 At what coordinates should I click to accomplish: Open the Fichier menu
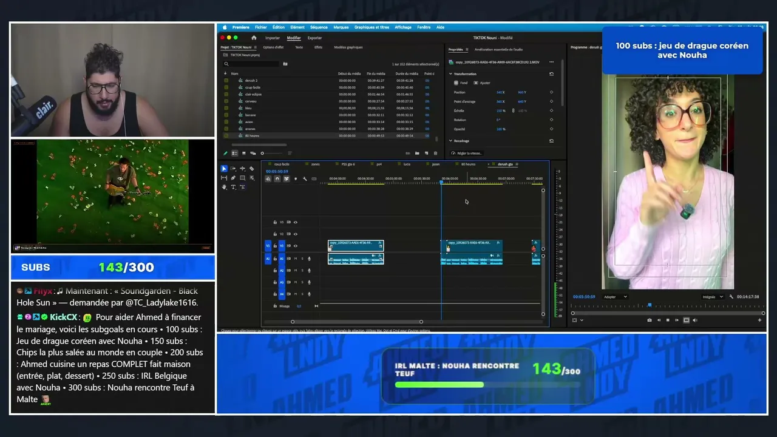(x=261, y=27)
